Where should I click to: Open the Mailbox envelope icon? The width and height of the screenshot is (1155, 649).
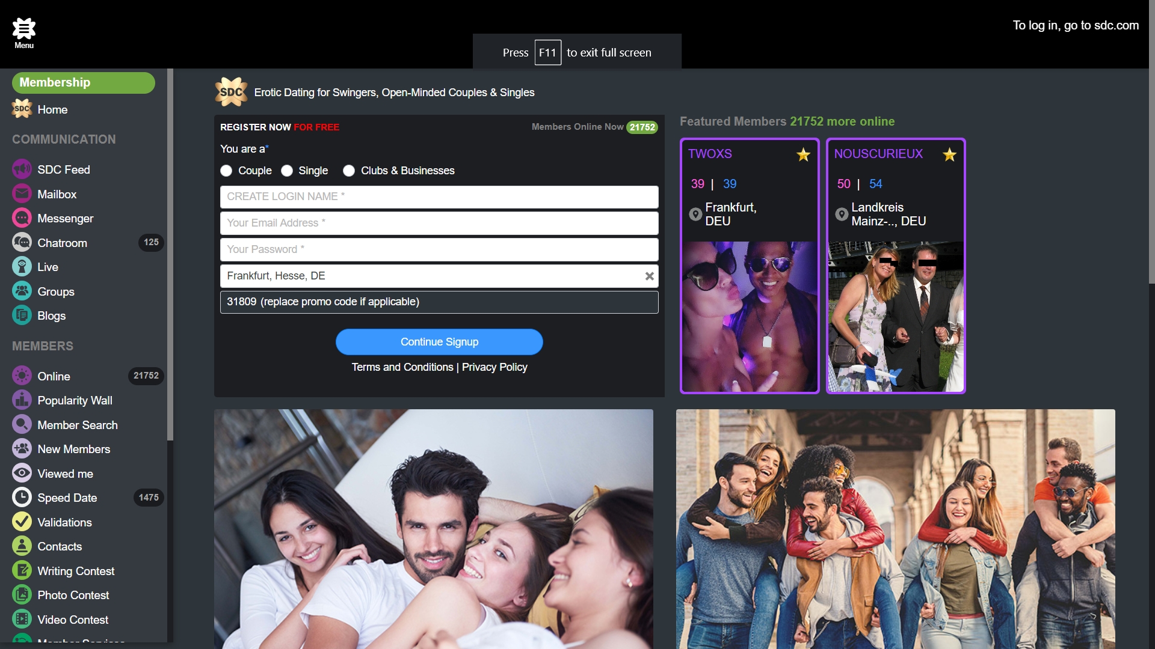(22, 194)
